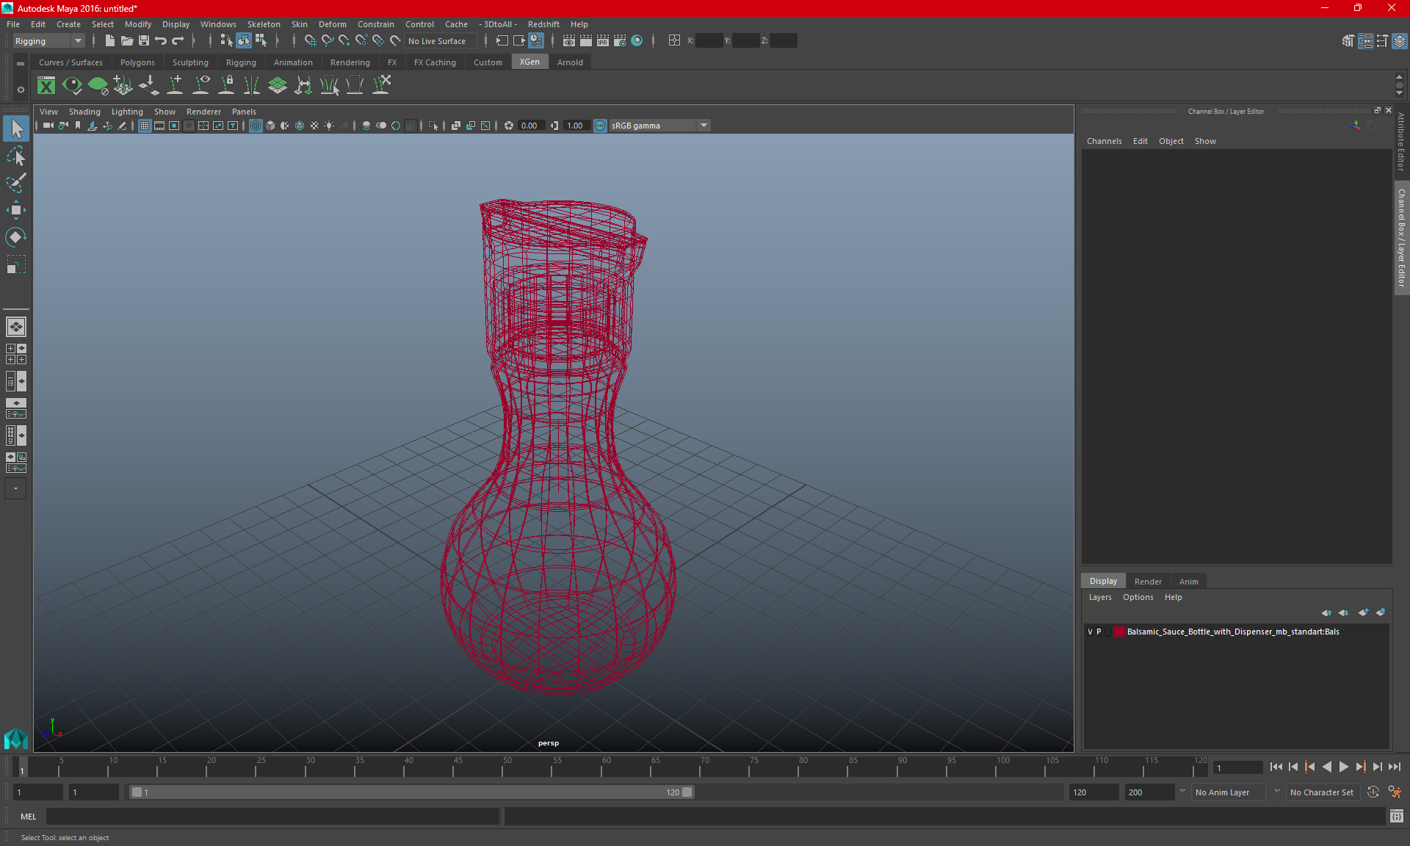1410x846 pixels.
Task: Adjust the gamma value slider
Action: [x=575, y=125]
